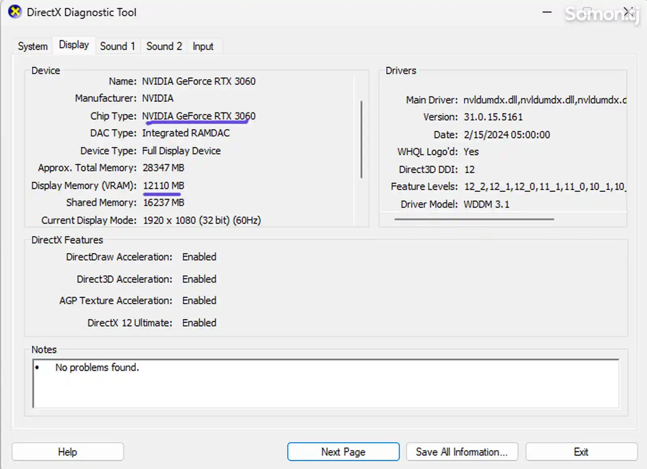647x469 pixels.
Task: Click the WHQL Logo'd Yes value
Action: click(471, 151)
